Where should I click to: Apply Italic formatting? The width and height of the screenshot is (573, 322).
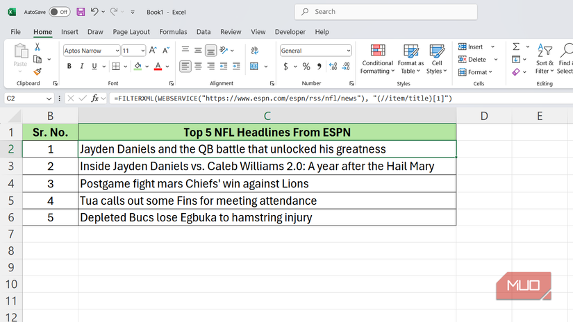[x=81, y=66]
